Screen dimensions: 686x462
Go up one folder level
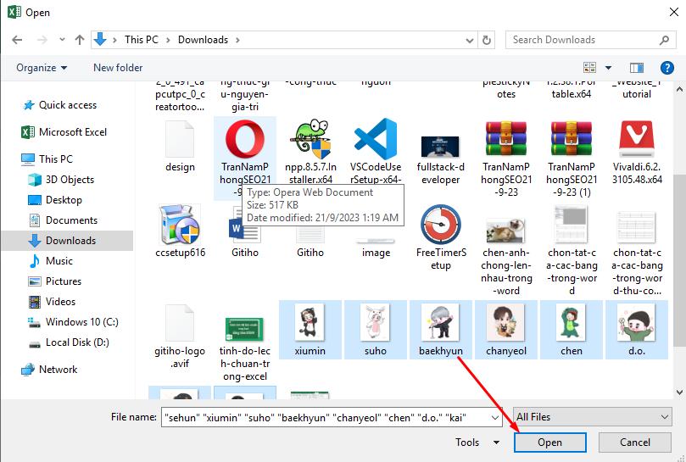tap(79, 40)
